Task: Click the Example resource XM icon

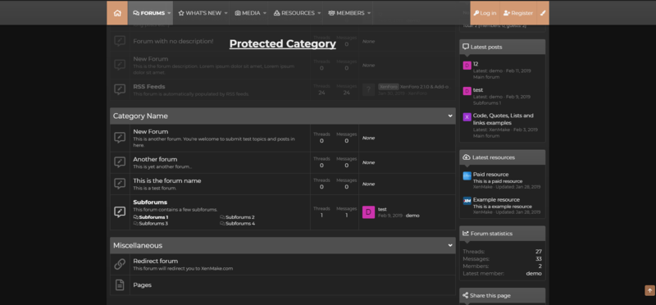Action: [467, 201]
